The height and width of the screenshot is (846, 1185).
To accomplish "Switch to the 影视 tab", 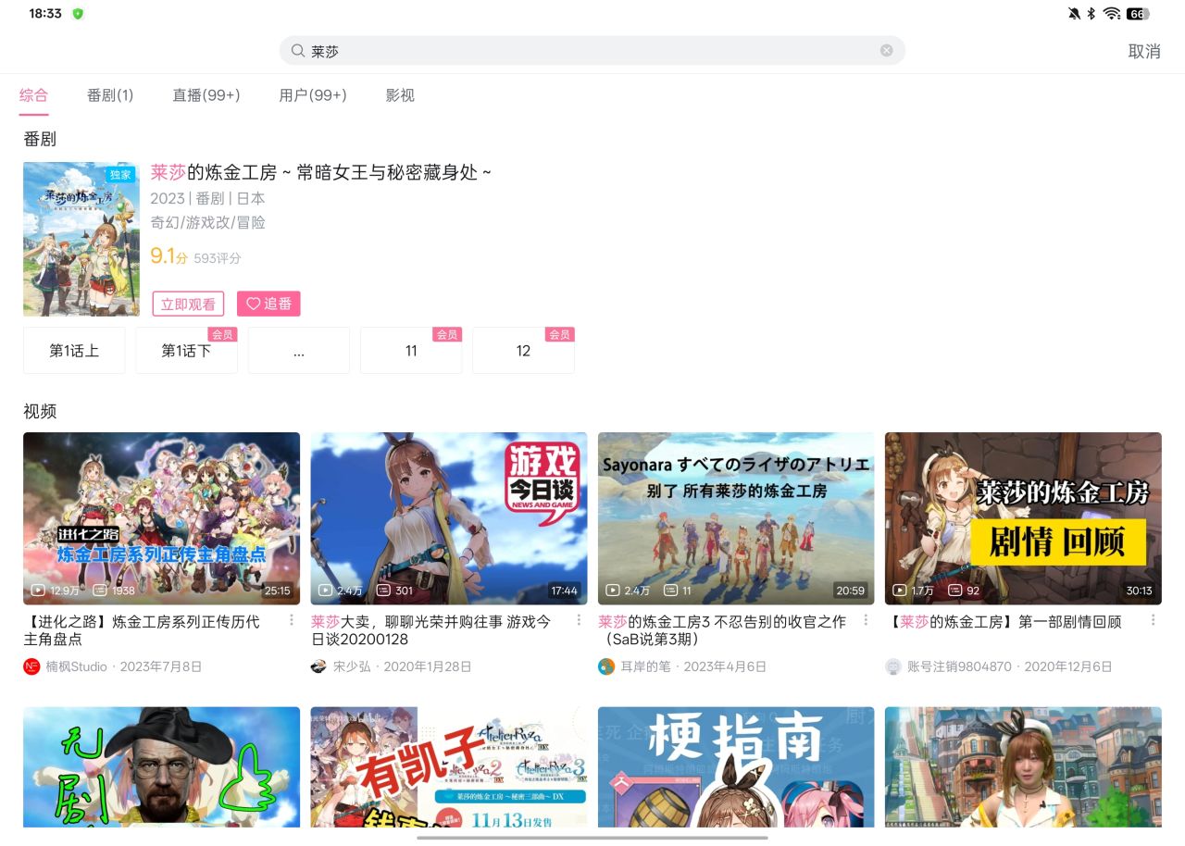I will [x=400, y=95].
